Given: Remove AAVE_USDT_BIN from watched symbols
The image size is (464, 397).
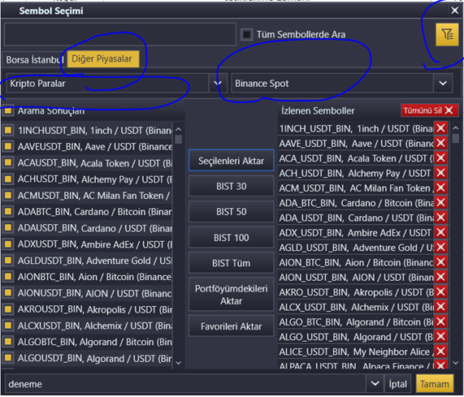Looking at the screenshot, I should click(x=440, y=143).
